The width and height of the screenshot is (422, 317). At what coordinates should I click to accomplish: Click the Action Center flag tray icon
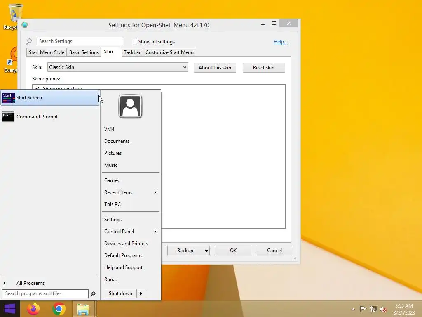[x=363, y=309]
